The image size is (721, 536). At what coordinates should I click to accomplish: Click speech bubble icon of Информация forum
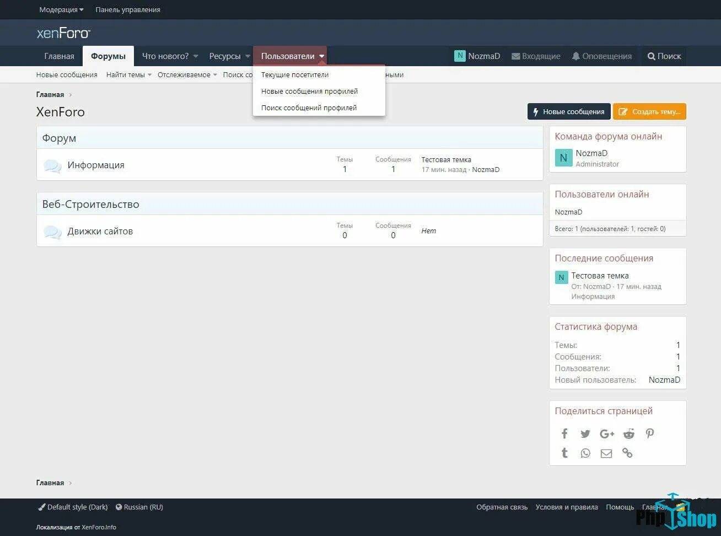point(52,165)
